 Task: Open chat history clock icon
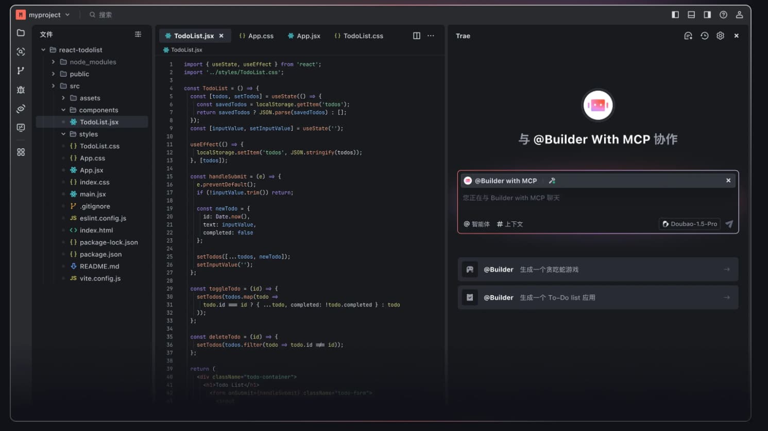pyautogui.click(x=704, y=36)
